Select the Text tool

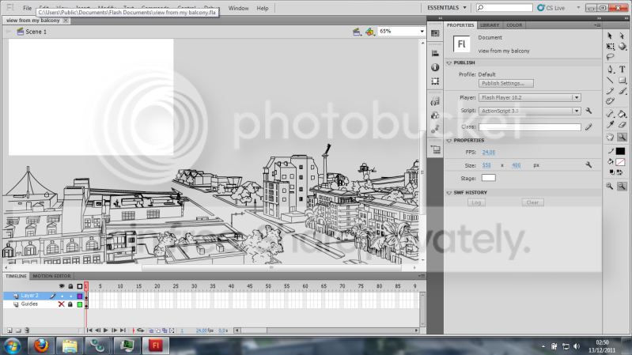click(x=623, y=70)
